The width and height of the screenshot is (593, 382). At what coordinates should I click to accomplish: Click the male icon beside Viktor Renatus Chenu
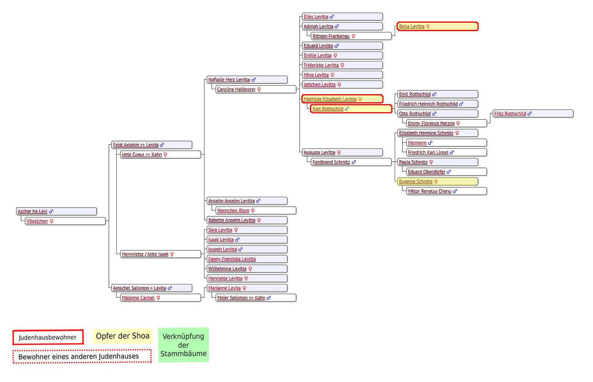[455, 191]
